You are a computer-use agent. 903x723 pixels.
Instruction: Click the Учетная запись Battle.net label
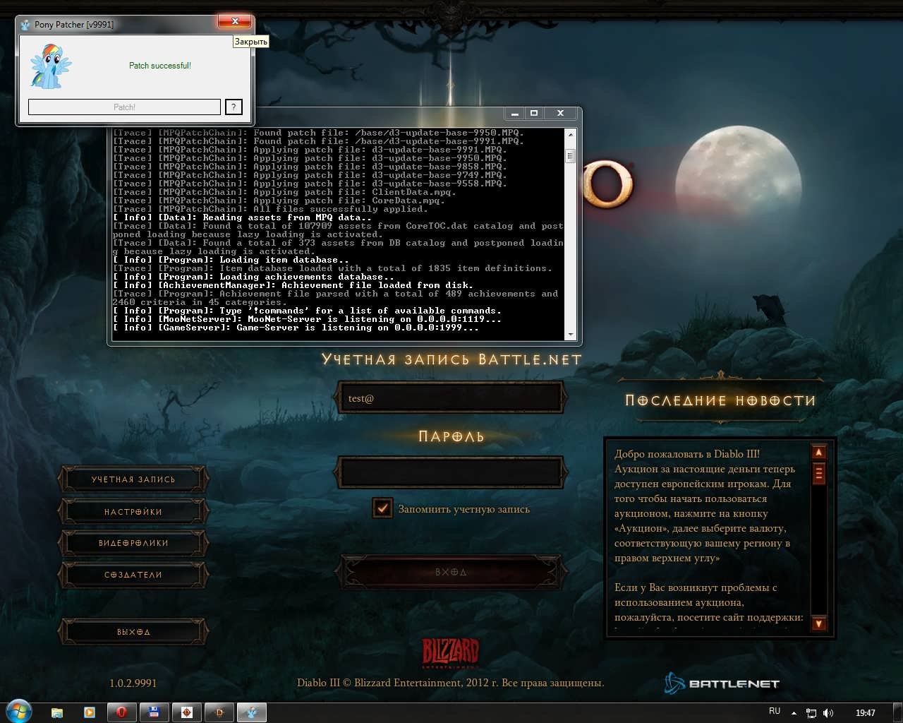(x=451, y=359)
